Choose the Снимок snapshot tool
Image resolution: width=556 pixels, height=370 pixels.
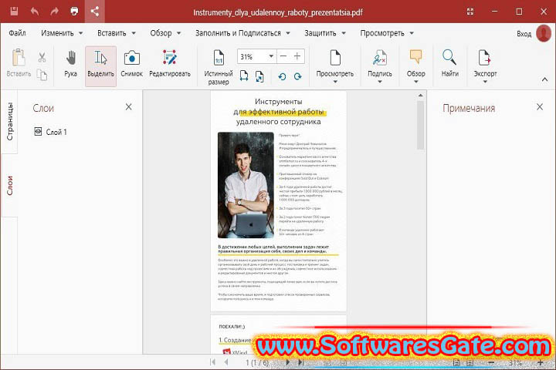[131, 64]
